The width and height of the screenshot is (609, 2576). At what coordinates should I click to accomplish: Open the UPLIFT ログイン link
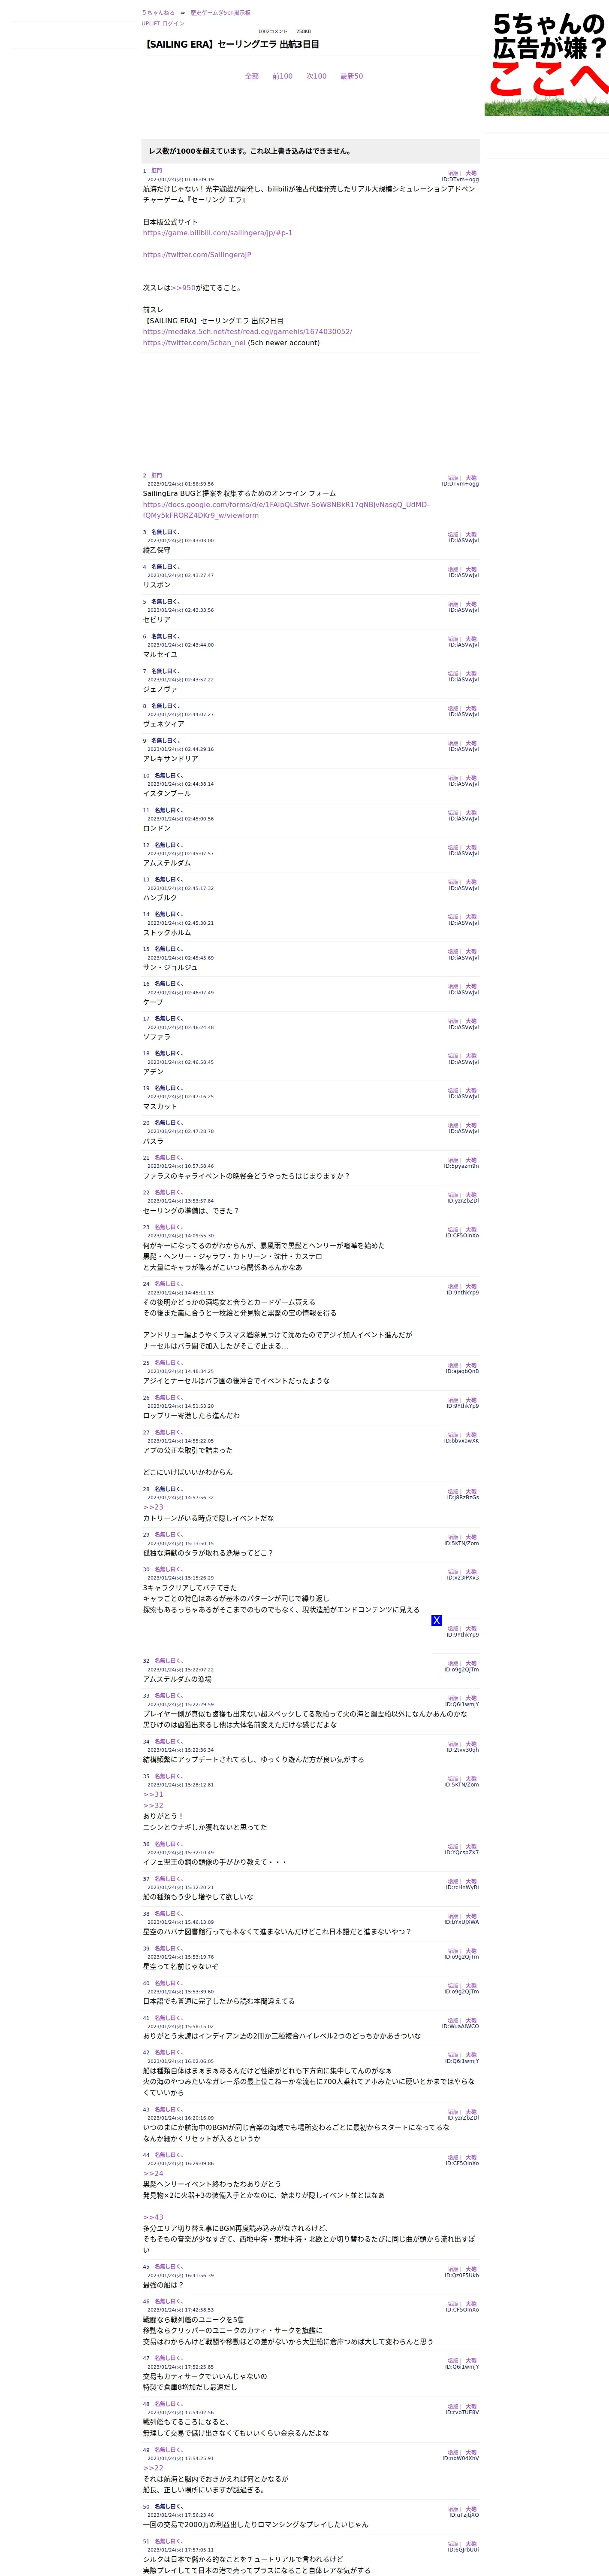pyautogui.click(x=163, y=23)
